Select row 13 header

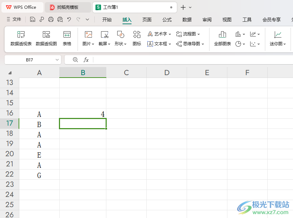[x=9, y=83]
